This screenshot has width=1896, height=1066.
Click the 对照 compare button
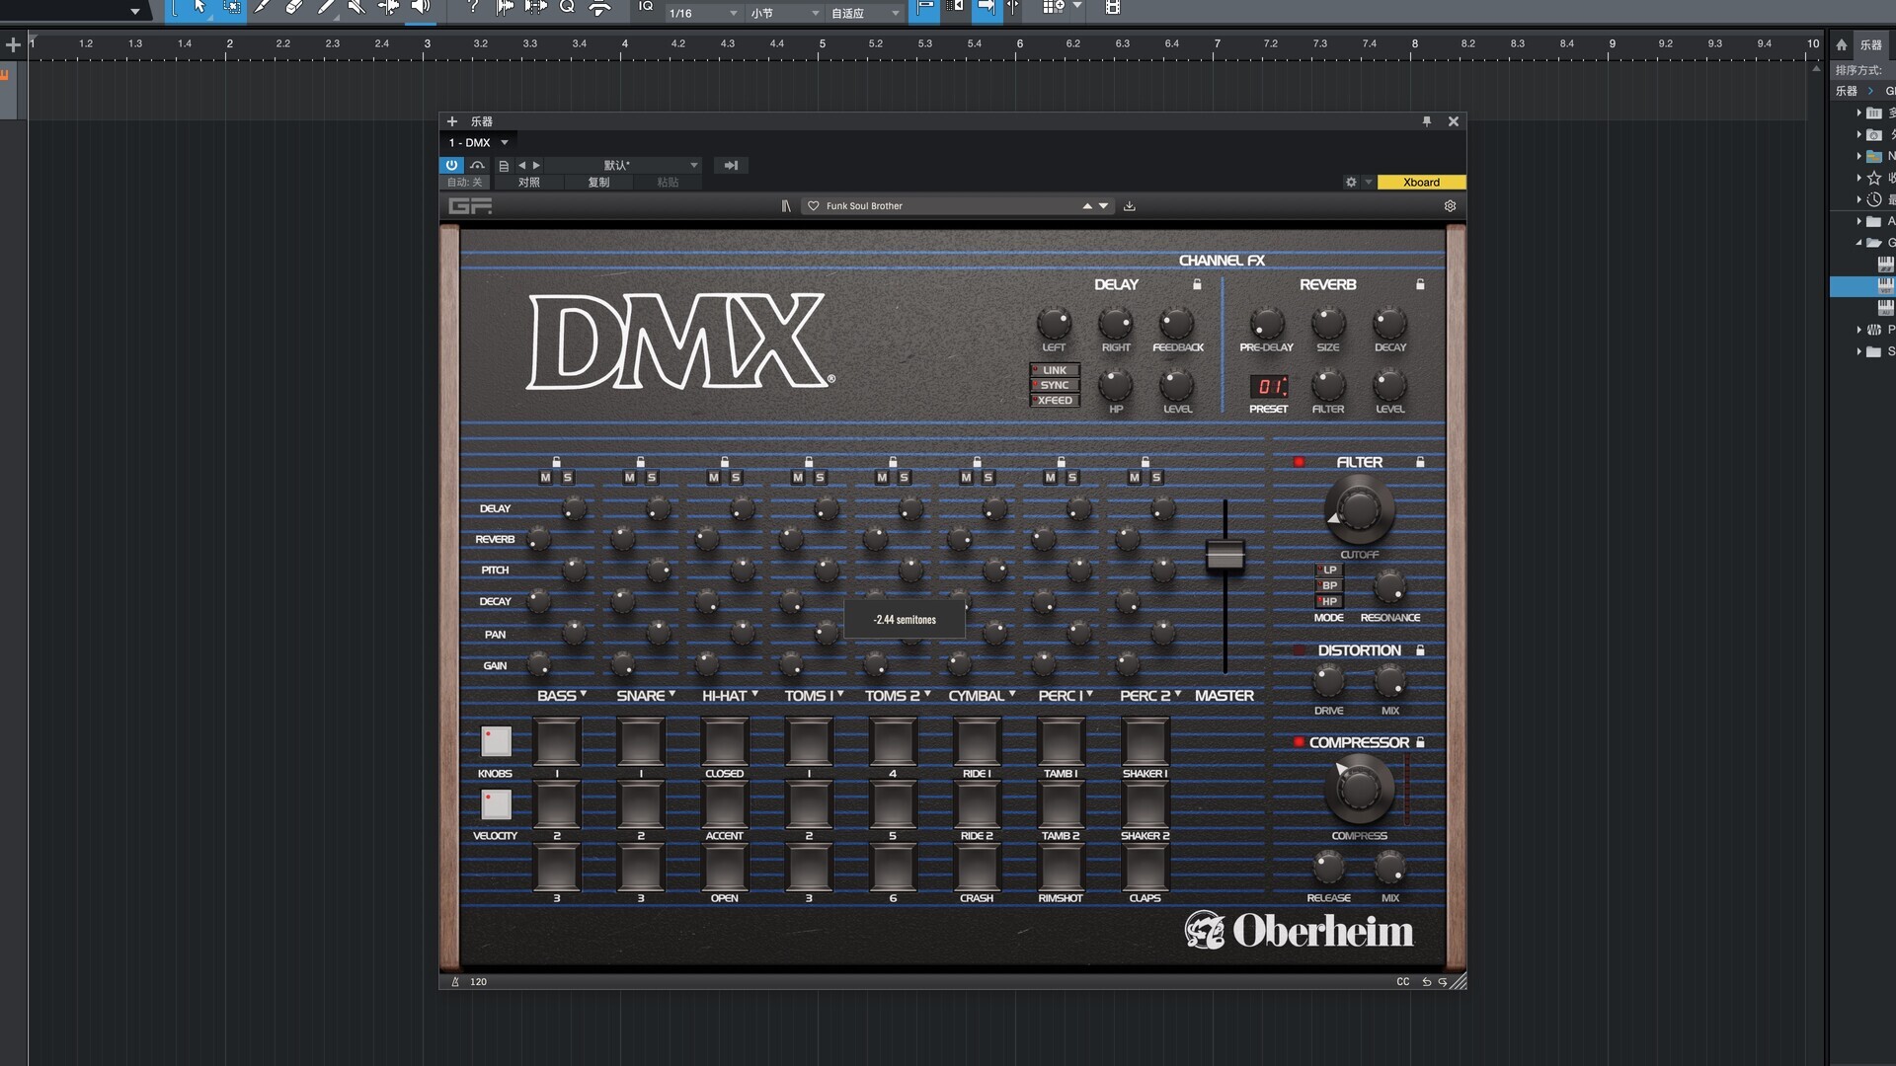[x=528, y=183]
